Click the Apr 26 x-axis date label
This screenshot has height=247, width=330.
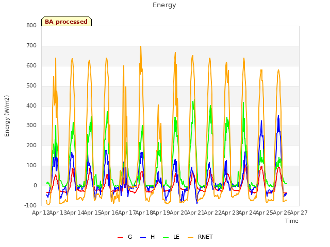(x=282, y=213)
